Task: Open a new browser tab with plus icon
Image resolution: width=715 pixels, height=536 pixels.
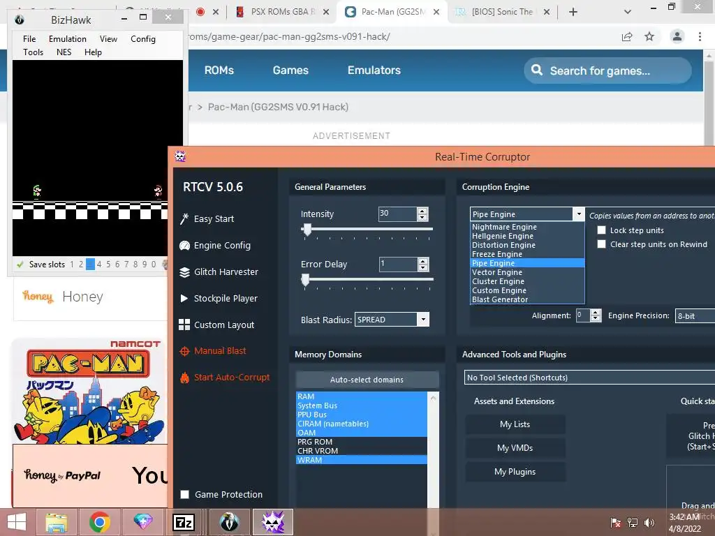Action: (573, 12)
